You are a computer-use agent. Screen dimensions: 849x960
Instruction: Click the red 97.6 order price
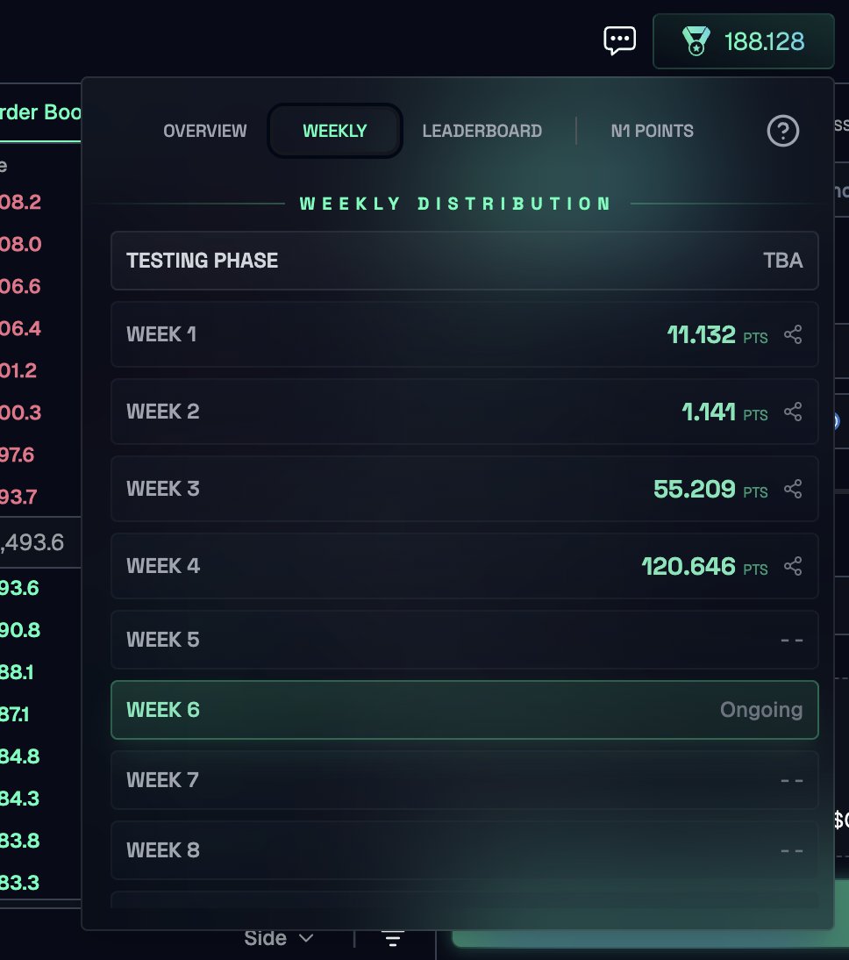[x=18, y=455]
